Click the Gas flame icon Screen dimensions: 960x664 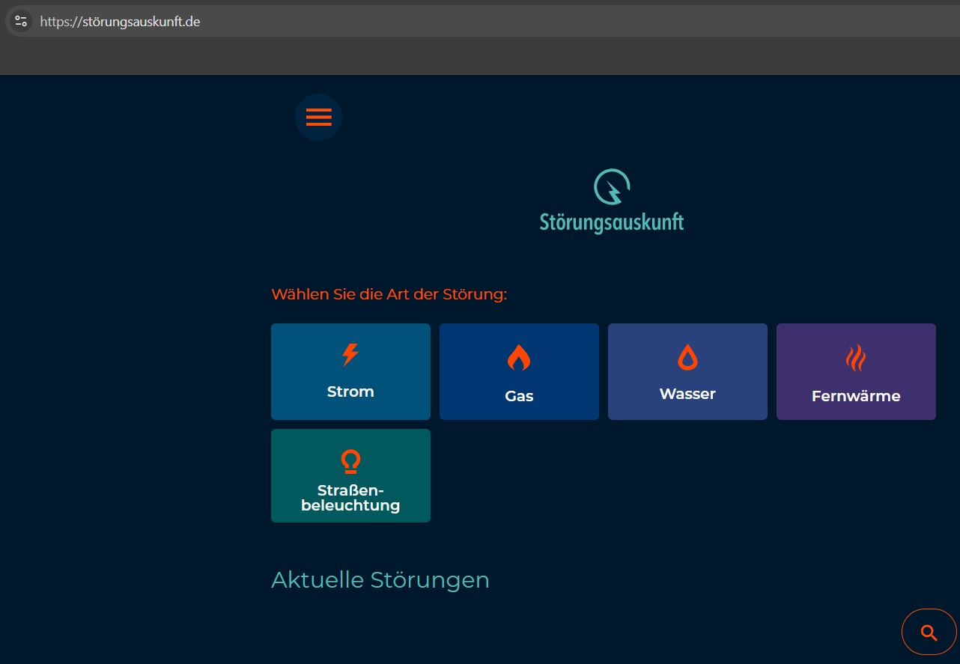click(x=518, y=358)
